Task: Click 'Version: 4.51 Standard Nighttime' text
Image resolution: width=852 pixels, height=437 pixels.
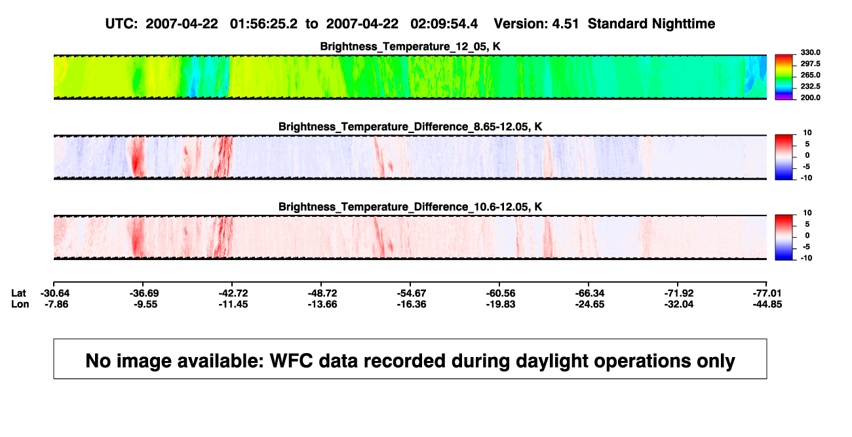Action: click(604, 24)
